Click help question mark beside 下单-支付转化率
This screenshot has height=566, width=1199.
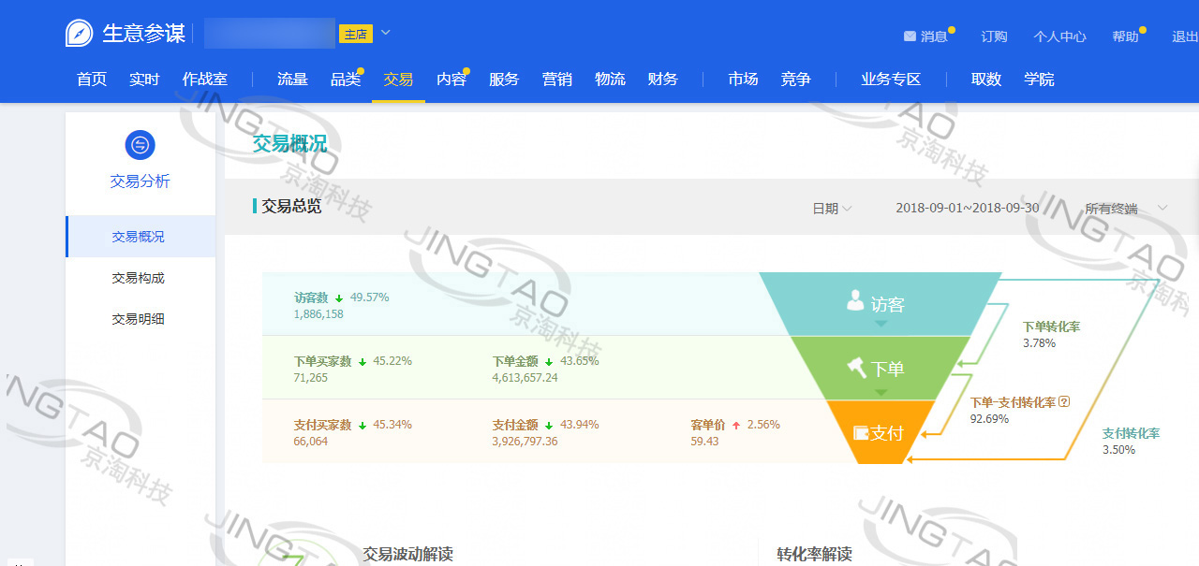1064,402
